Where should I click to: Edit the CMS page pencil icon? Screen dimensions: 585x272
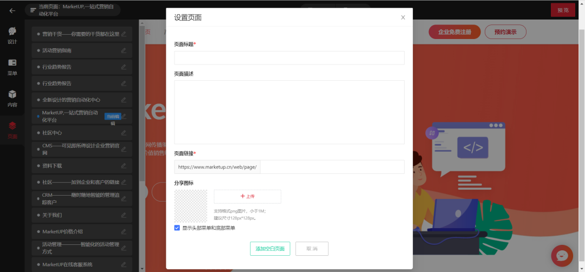124,149
